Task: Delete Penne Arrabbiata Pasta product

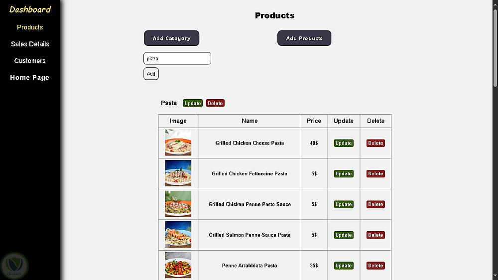Action: pos(375,266)
